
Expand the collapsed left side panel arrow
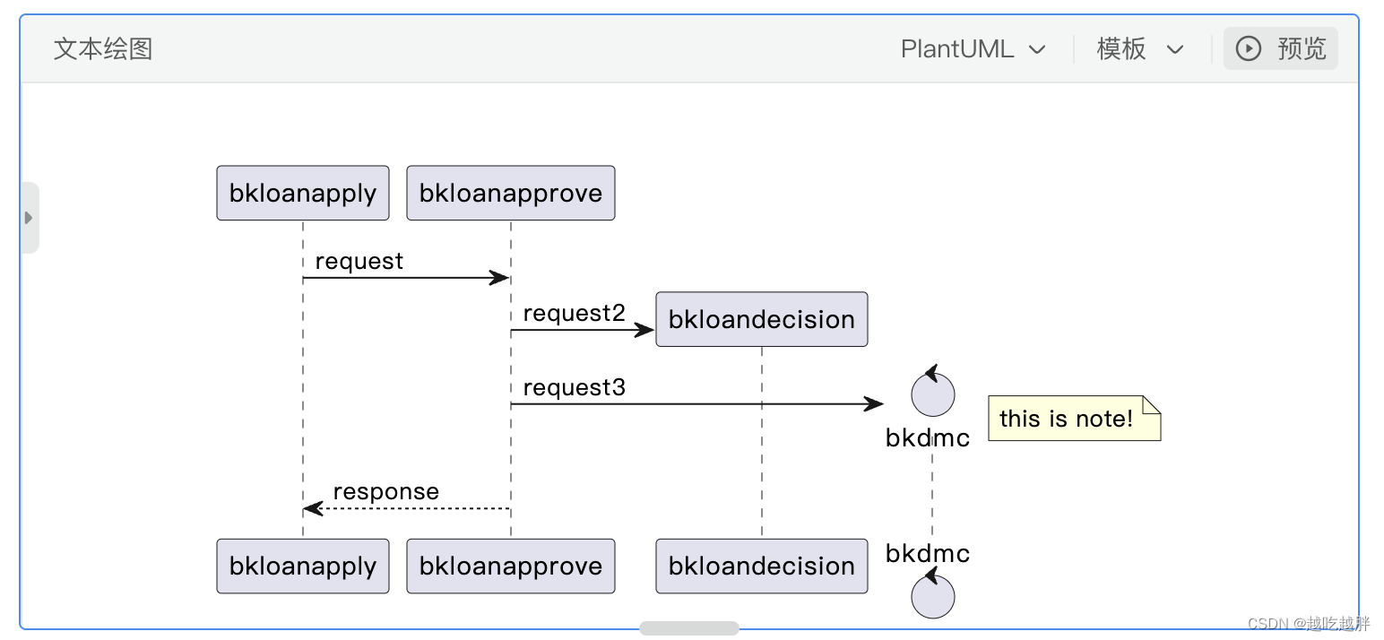point(29,218)
